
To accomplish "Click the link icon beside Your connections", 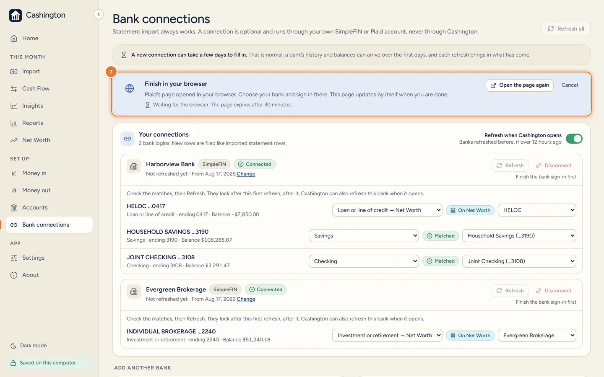I will tap(128, 139).
